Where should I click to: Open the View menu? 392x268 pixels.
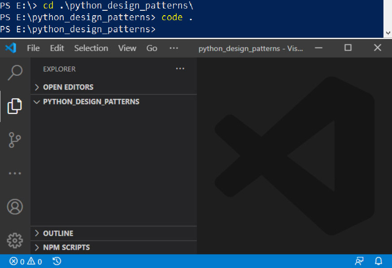click(x=127, y=48)
